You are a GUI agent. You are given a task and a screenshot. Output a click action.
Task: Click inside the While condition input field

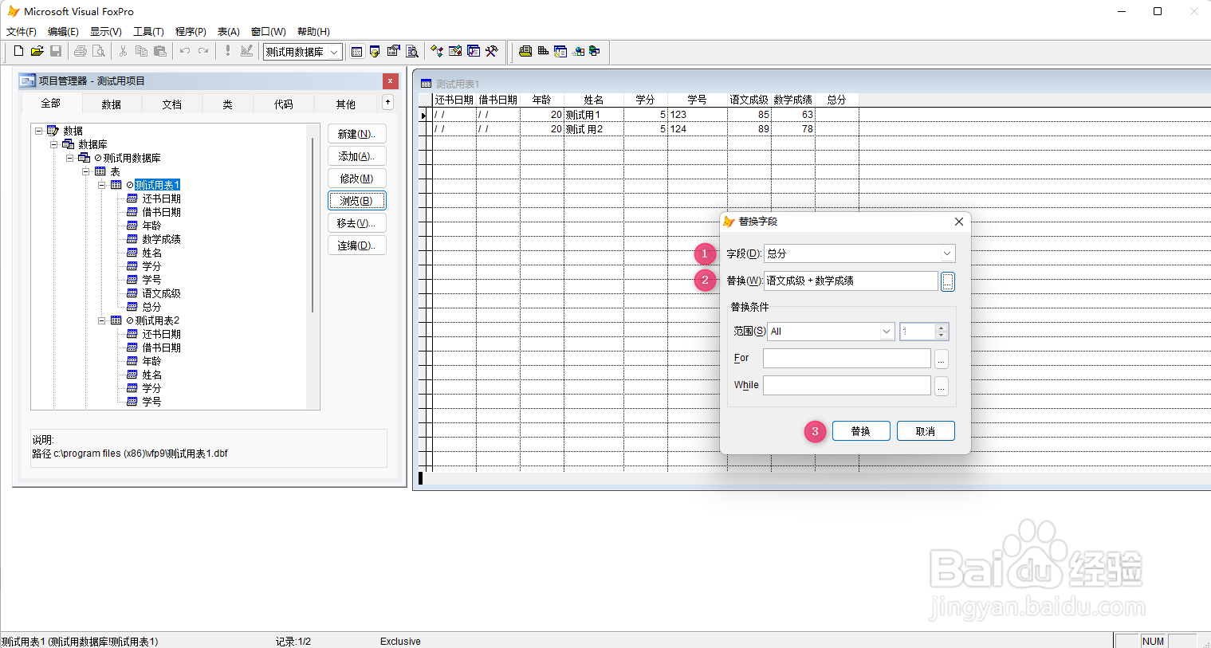[x=845, y=385]
